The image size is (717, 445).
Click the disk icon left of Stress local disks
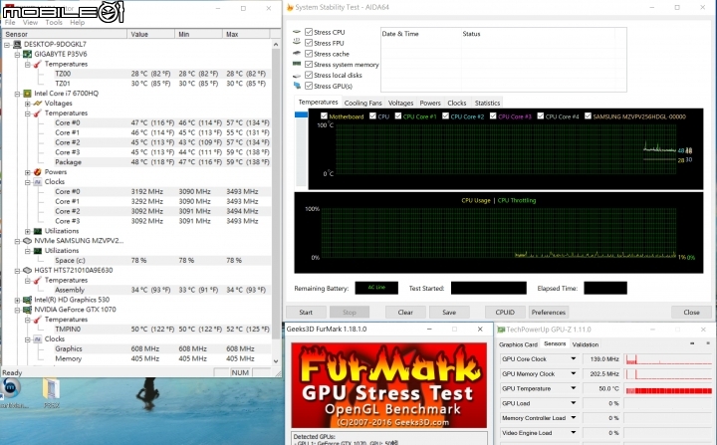pyautogui.click(x=297, y=76)
